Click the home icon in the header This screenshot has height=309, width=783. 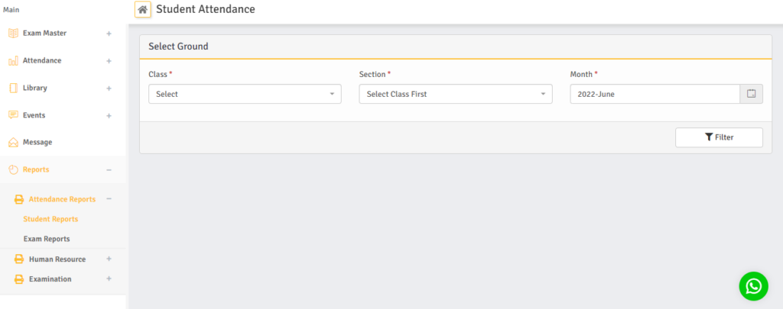click(142, 10)
